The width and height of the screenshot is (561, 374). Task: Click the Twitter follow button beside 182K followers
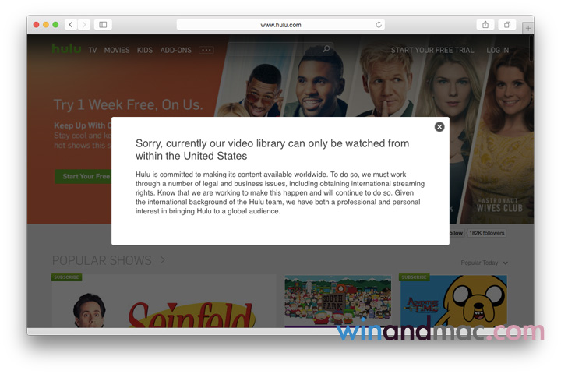click(x=457, y=233)
